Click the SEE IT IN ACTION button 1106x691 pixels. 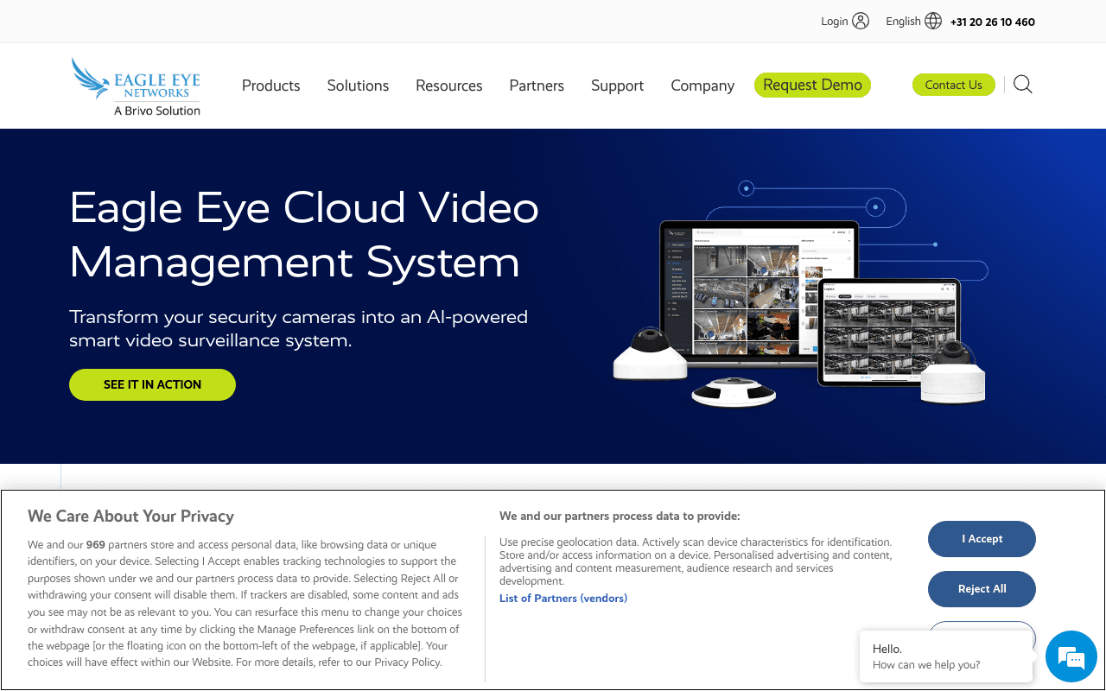pyautogui.click(x=152, y=384)
